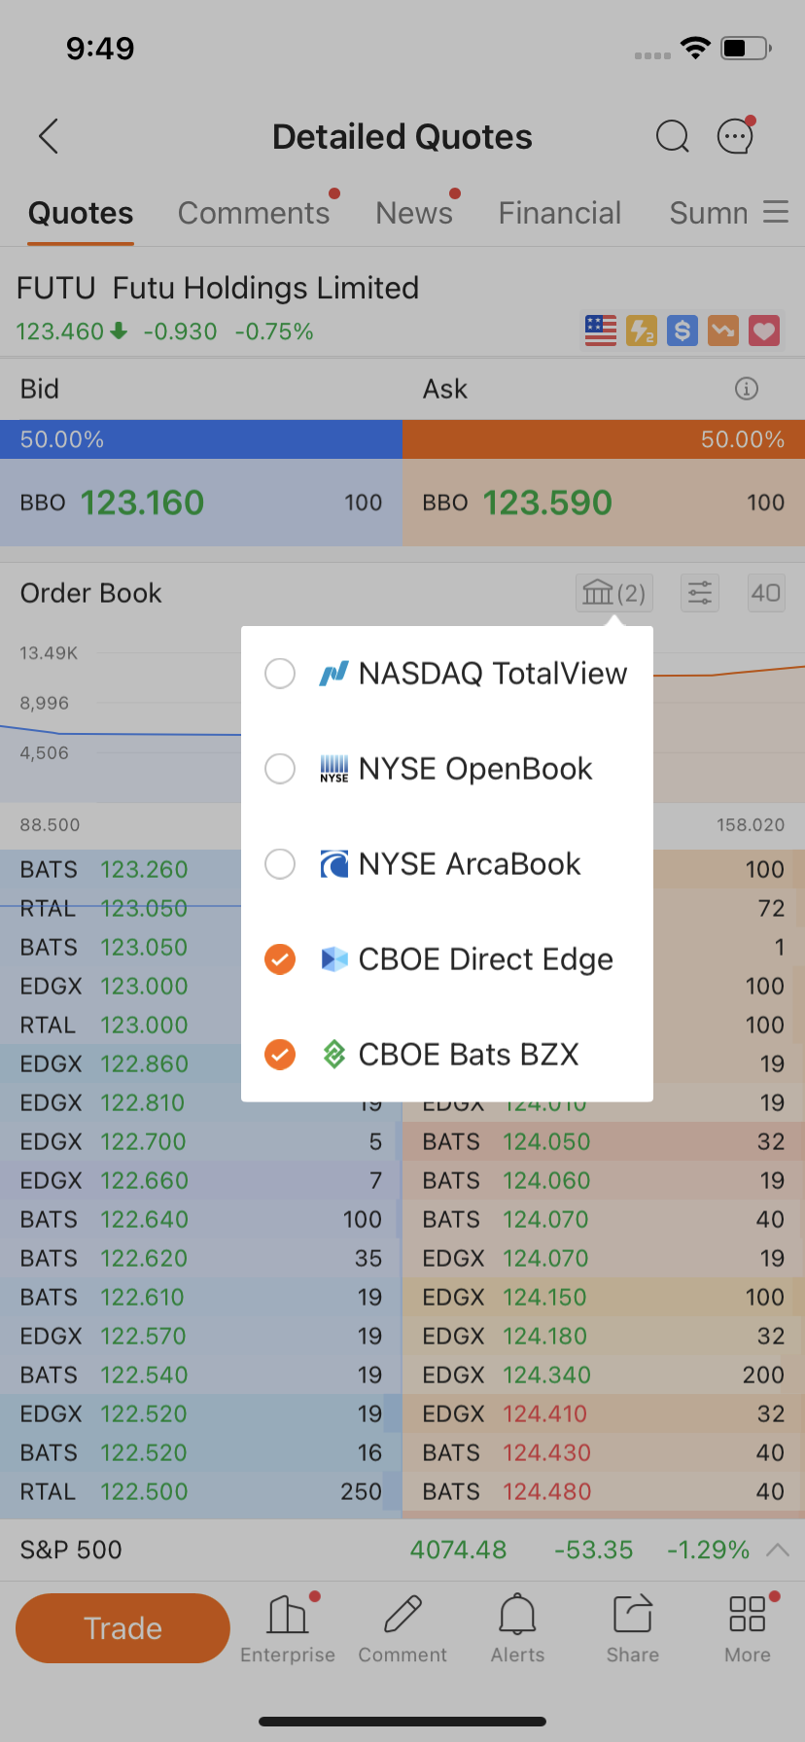
Task: Open the tab list hamburger menu
Action: click(x=776, y=212)
